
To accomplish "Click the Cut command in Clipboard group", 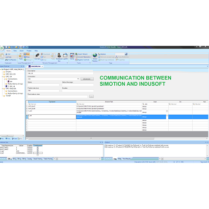I will point(8,54).
